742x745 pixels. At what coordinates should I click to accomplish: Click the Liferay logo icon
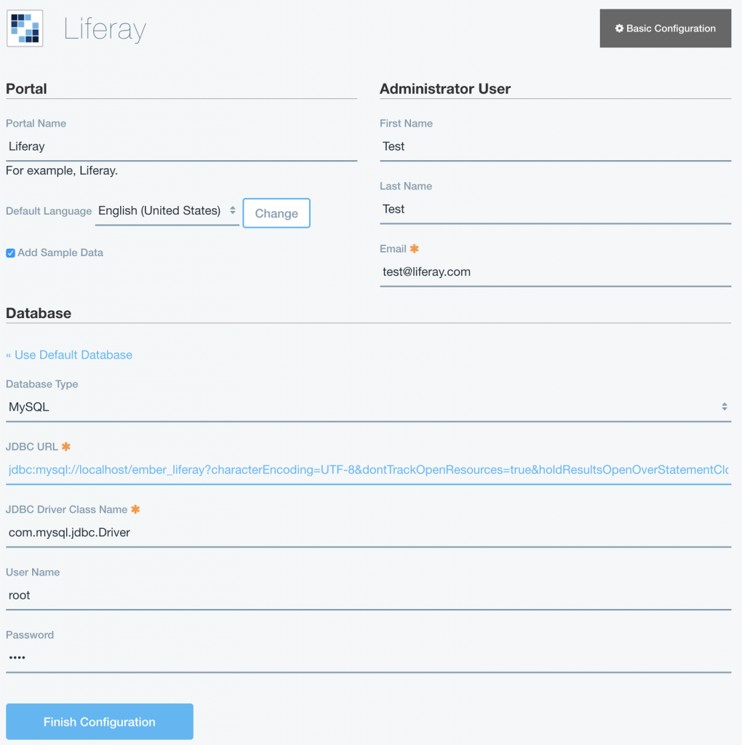[25, 28]
